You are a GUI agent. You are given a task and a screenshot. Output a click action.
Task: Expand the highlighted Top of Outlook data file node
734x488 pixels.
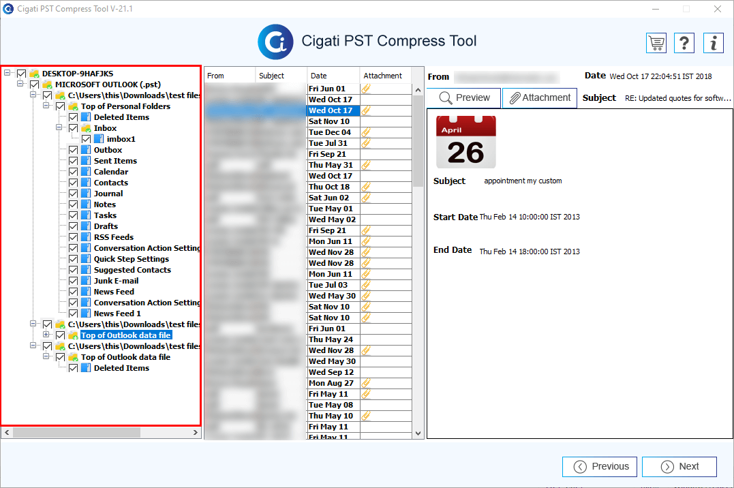pyautogui.click(x=46, y=335)
